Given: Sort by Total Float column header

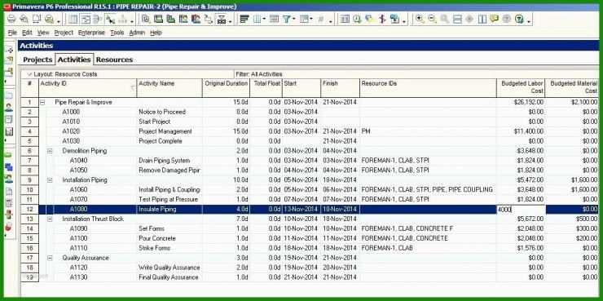Looking at the screenshot, I should point(266,88).
